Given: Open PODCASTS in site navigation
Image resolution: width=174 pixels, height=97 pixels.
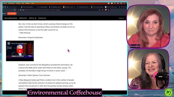Looking at the screenshot, I should coord(23,18).
